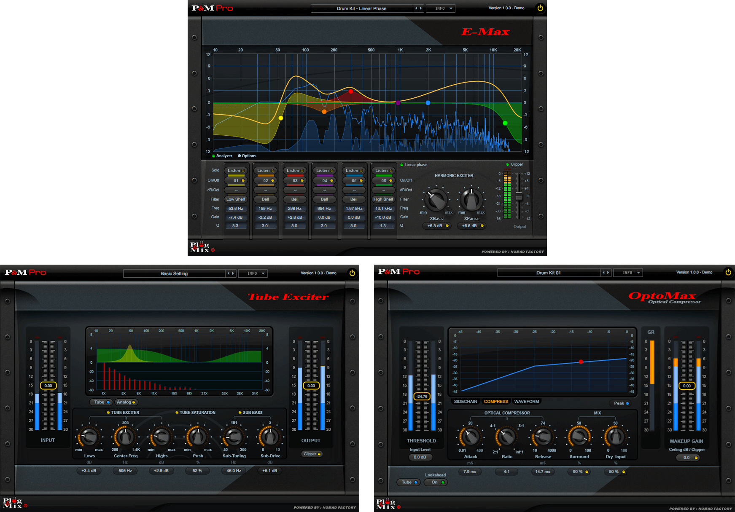This screenshot has height=512, width=735.
Task: Click the Tube Exciter power icon
Action: coord(352,273)
